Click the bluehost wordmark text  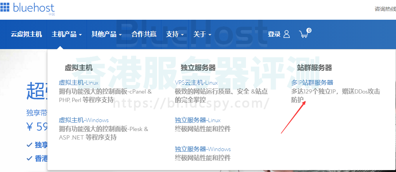34,8
